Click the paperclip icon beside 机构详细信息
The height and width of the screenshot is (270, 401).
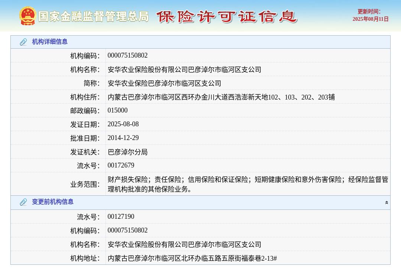[x=23, y=42]
